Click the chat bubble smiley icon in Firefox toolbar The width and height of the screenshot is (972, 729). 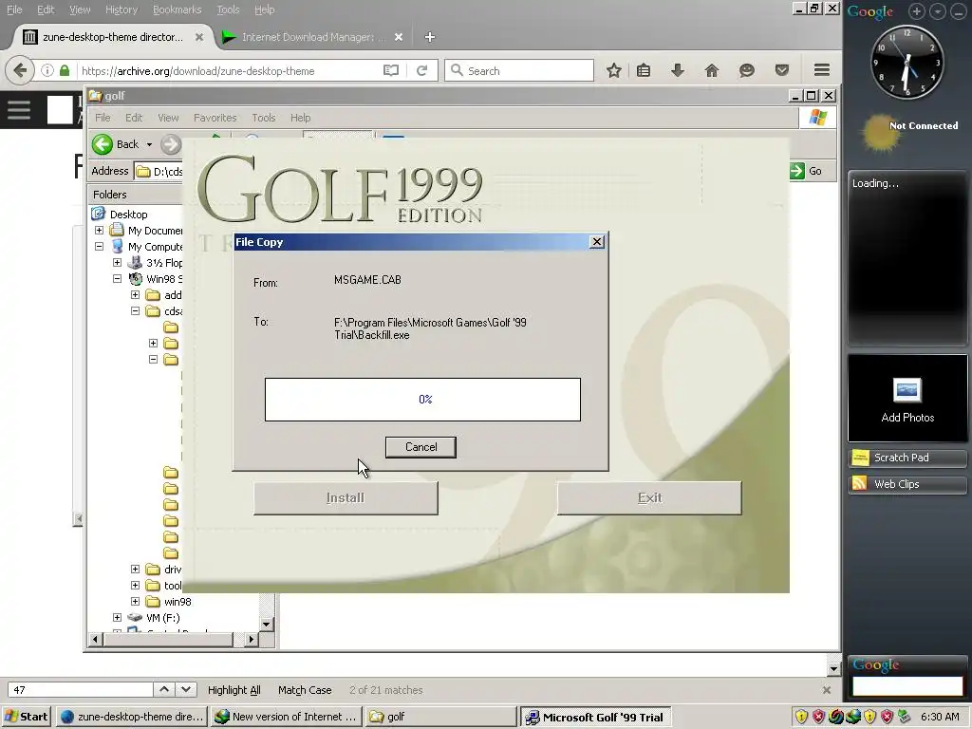746,70
